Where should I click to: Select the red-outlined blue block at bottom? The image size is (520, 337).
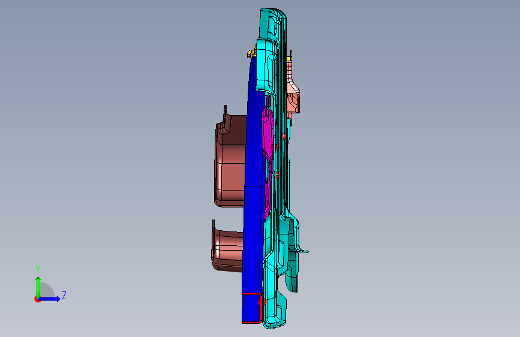(252, 308)
